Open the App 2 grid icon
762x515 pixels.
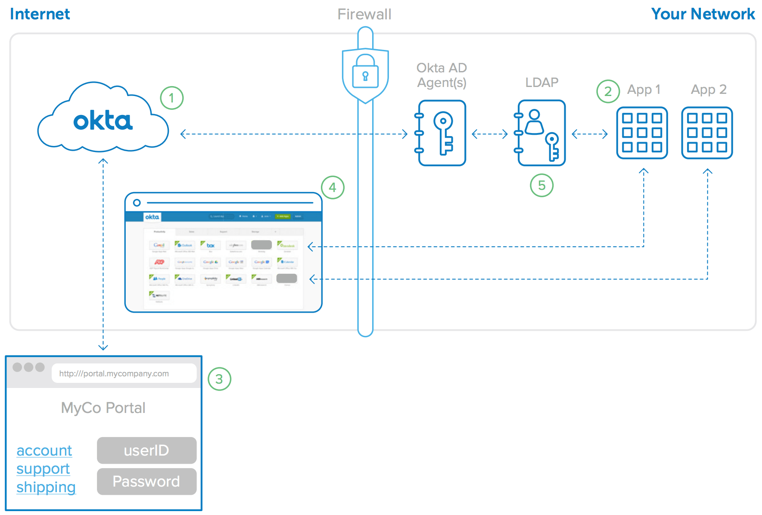[x=707, y=133]
